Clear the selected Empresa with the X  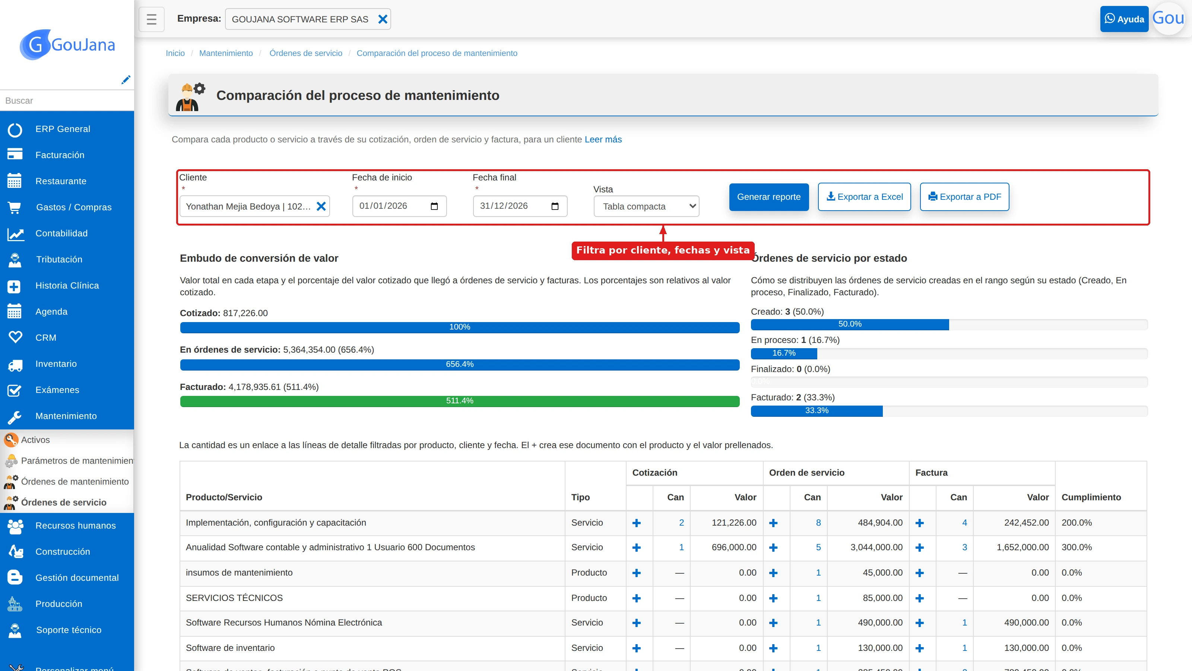[x=383, y=19]
